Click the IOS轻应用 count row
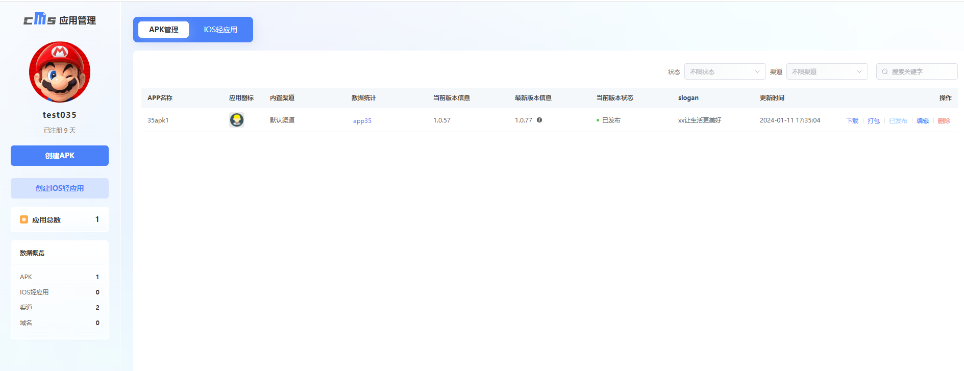The height and width of the screenshot is (371, 964). coord(60,292)
